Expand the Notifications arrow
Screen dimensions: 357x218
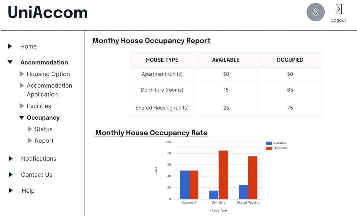[10, 159]
